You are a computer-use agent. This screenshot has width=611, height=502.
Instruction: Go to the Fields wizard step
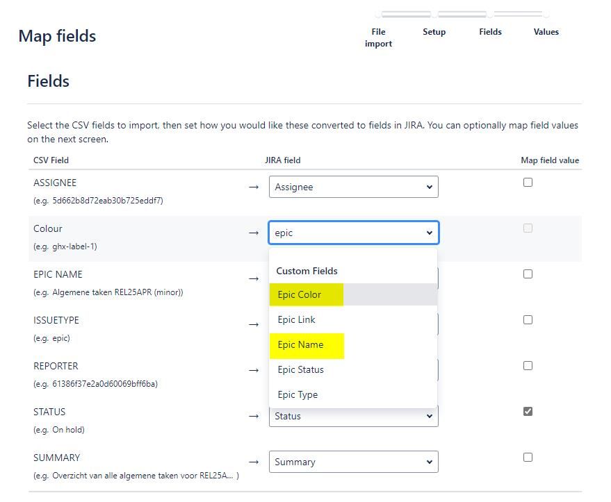pos(490,32)
